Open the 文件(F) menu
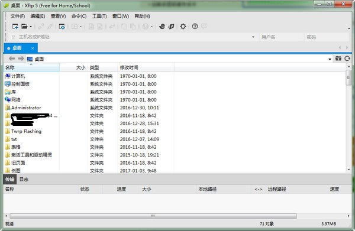 click(x=18, y=17)
